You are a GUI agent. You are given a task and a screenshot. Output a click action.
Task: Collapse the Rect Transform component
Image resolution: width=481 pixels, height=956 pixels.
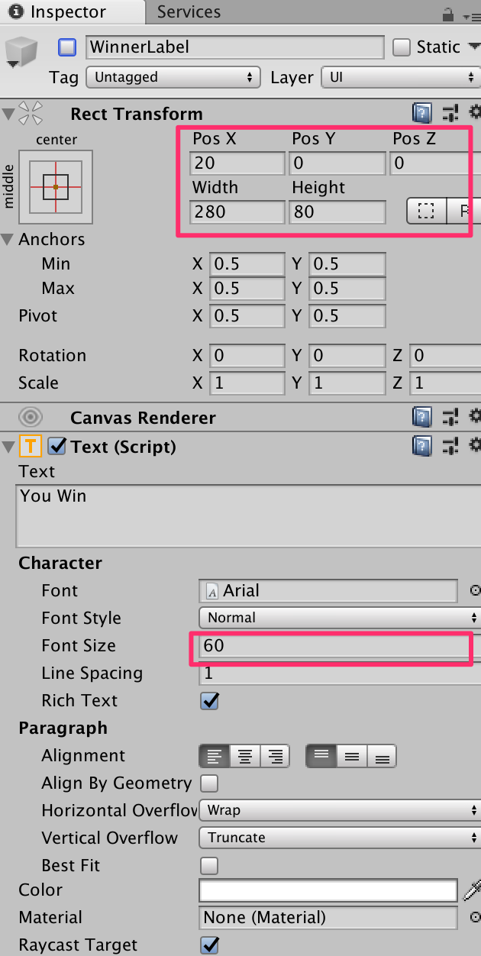click(x=8, y=115)
